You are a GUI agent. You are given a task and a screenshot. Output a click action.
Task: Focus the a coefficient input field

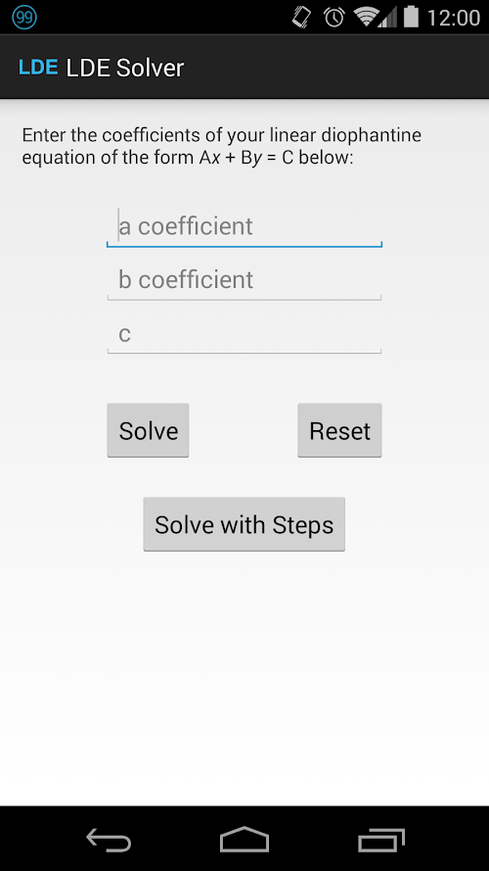tap(244, 226)
